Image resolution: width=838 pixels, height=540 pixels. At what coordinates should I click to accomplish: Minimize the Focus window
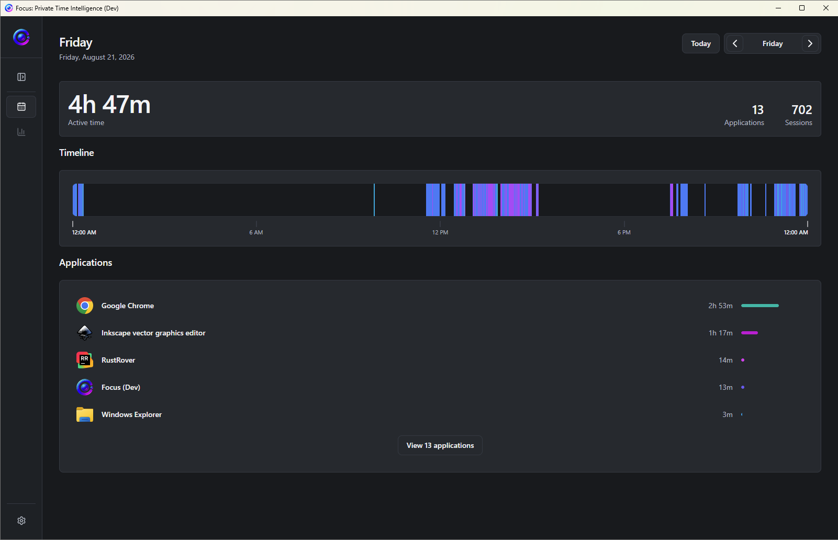coord(778,8)
